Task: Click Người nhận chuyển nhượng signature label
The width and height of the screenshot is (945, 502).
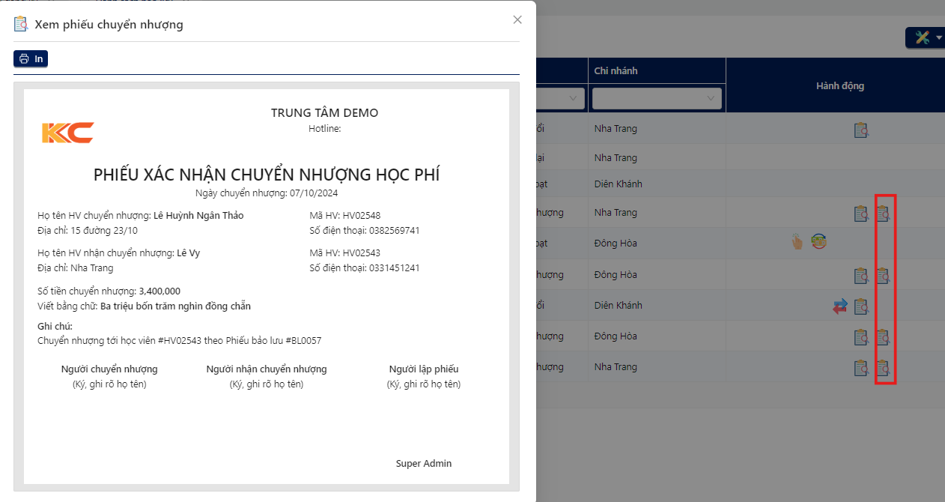Action: click(x=267, y=369)
